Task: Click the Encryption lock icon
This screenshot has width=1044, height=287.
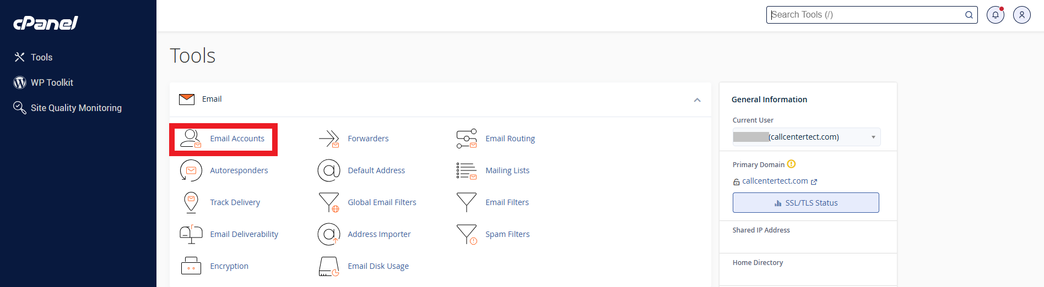Action: pos(191,266)
